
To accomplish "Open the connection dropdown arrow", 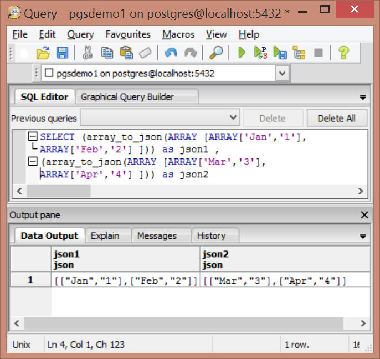I will coord(283,73).
